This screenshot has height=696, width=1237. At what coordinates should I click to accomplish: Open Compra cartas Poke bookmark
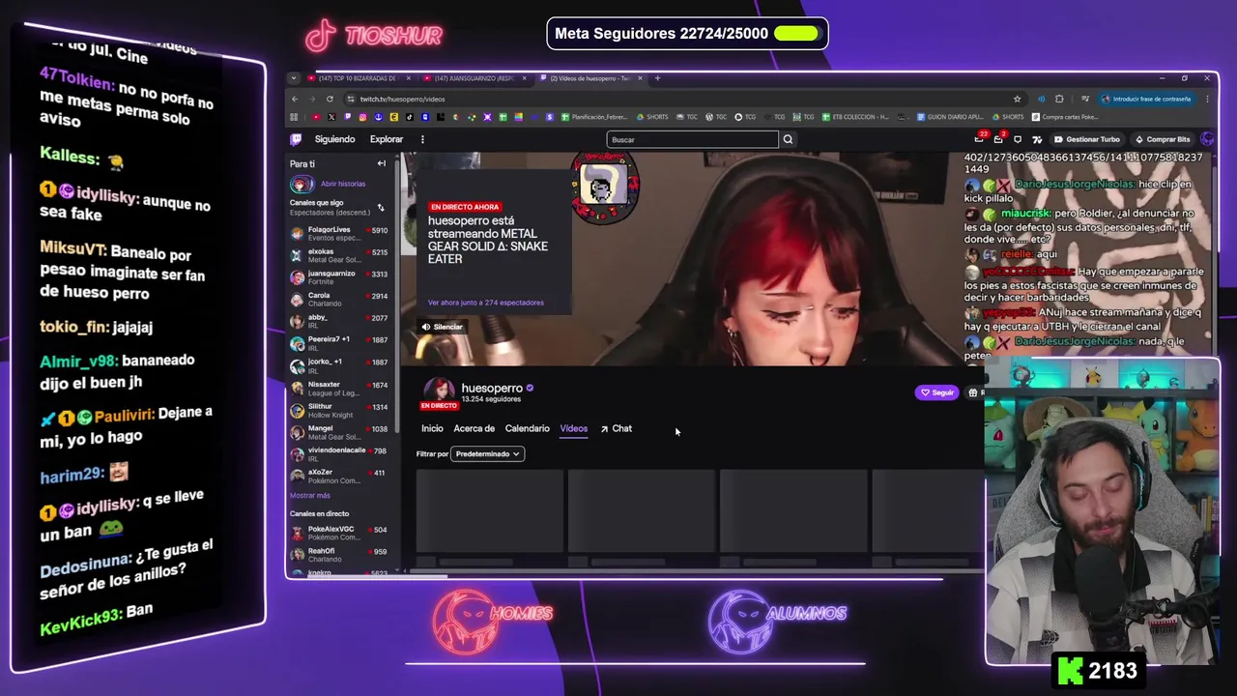(x=1065, y=117)
